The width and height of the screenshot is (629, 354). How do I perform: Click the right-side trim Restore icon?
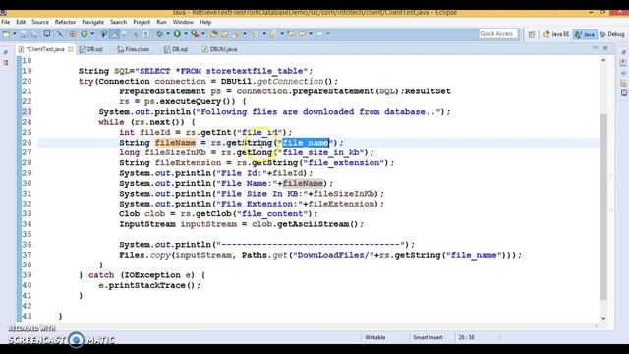click(x=623, y=52)
